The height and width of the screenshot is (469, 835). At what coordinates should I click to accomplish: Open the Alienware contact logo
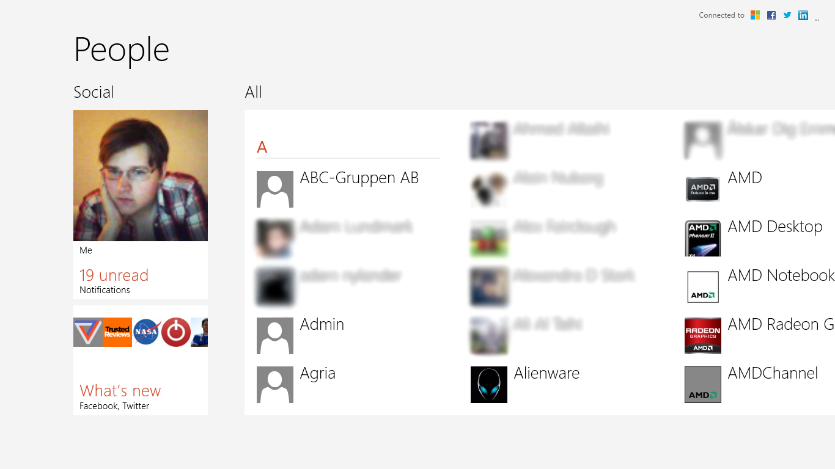point(489,385)
